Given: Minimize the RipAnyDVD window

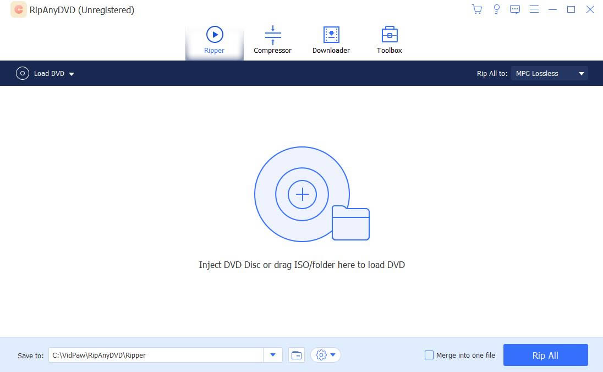Looking at the screenshot, I should [552, 9].
